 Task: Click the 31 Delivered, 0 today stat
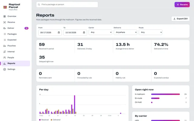click(x=94, y=46)
